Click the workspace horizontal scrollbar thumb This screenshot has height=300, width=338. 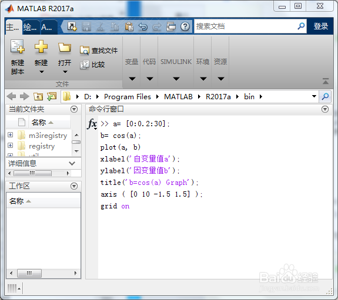(29, 274)
